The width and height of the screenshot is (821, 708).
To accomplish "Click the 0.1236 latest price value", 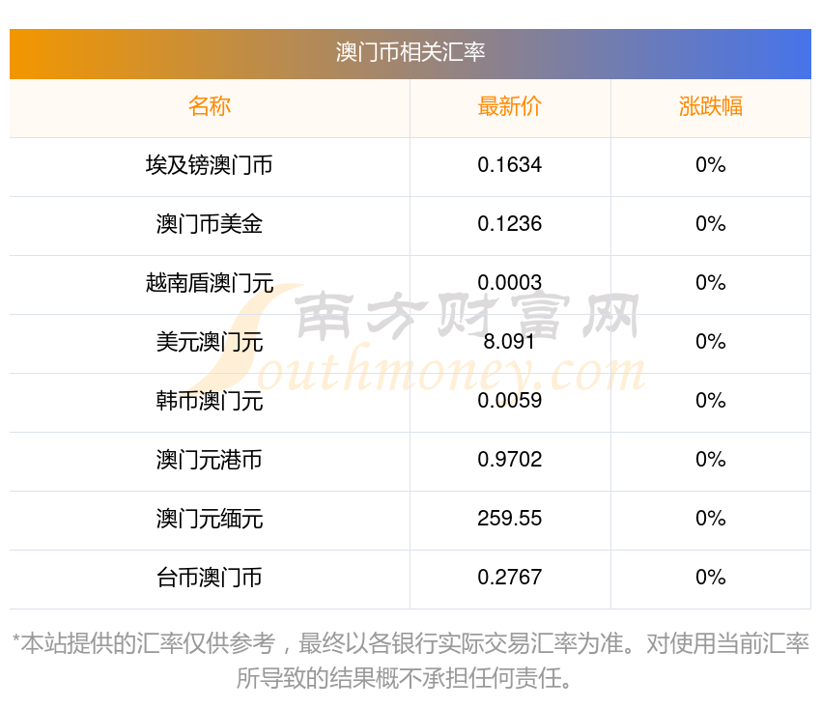I will pyautogui.click(x=509, y=224).
